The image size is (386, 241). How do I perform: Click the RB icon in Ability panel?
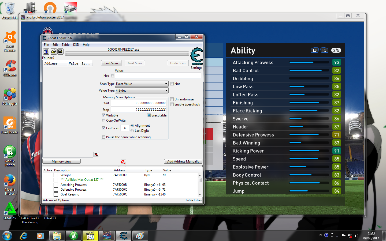pos(324,50)
